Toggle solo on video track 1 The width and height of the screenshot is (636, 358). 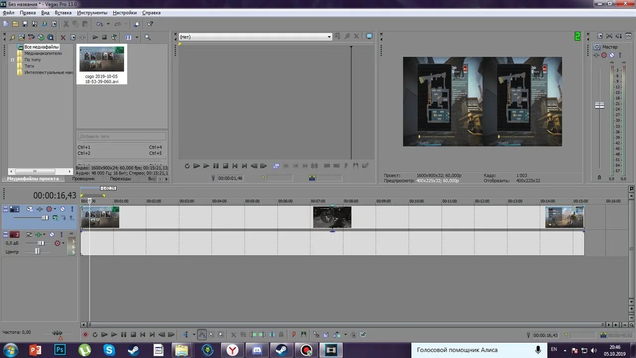tap(72, 209)
